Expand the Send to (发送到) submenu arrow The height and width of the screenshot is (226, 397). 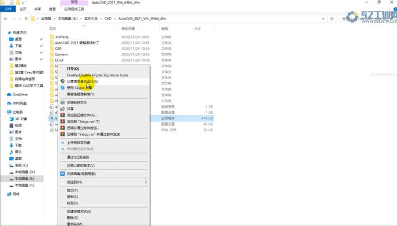coord(145,182)
